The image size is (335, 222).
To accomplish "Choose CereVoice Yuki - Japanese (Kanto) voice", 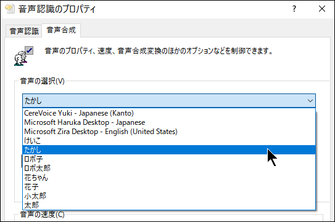I will coord(169,113).
